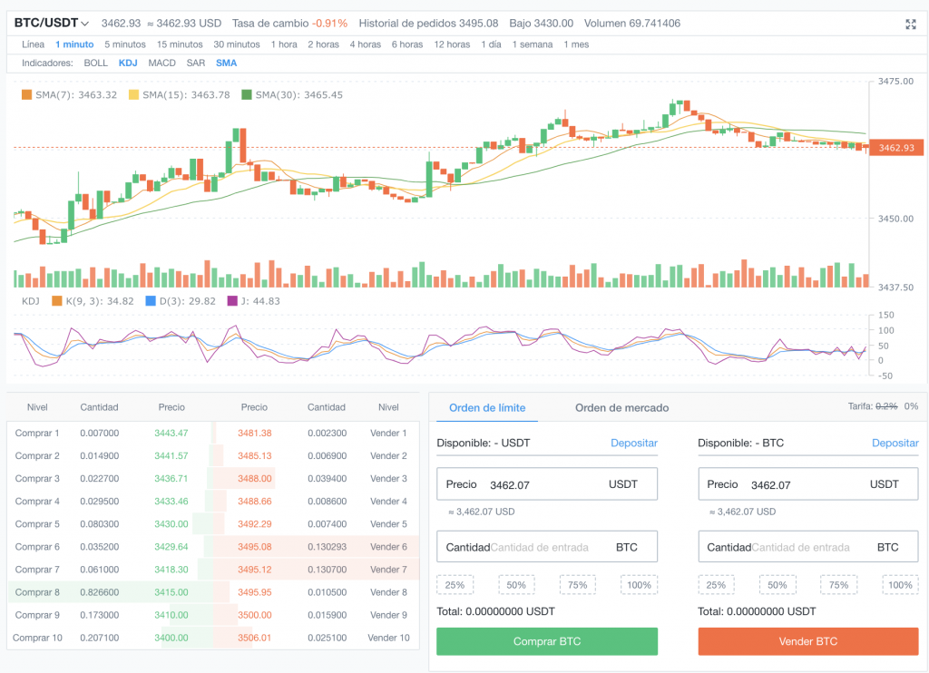Toggle the KDJ indicator
Screen dimensions: 929x673
pyautogui.click(x=128, y=63)
